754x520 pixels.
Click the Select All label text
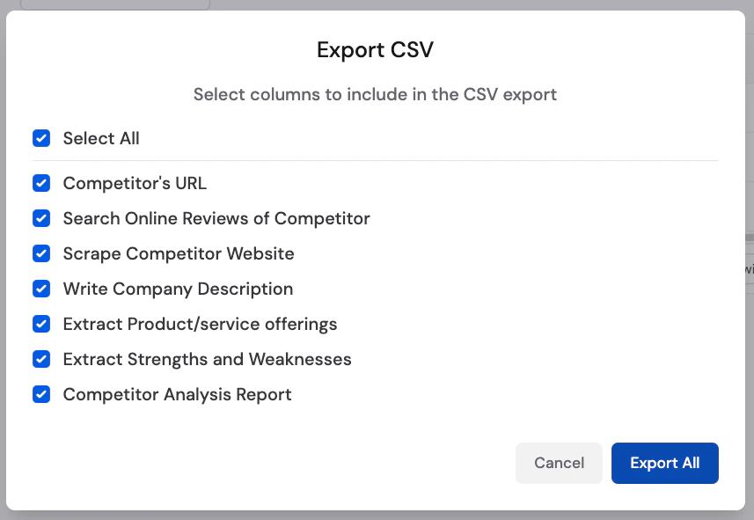point(101,138)
